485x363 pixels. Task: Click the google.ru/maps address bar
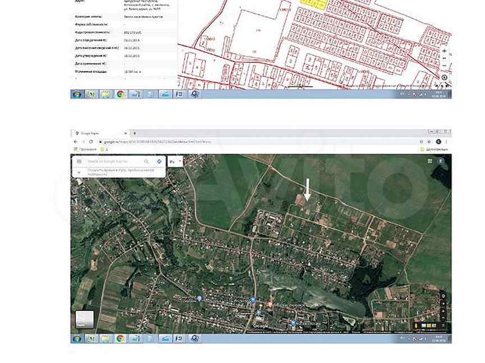(x=257, y=142)
